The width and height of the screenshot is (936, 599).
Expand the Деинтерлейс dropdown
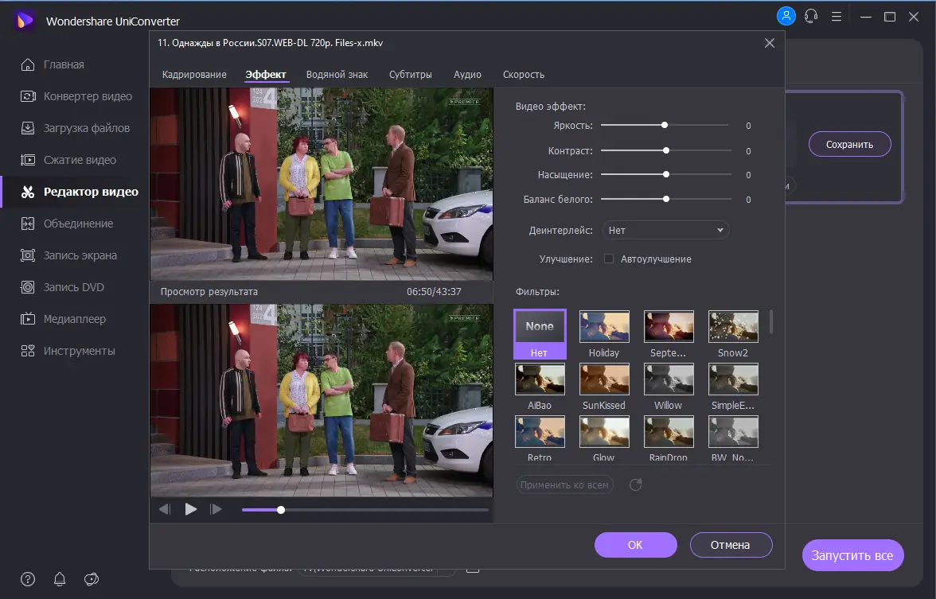pyautogui.click(x=665, y=230)
